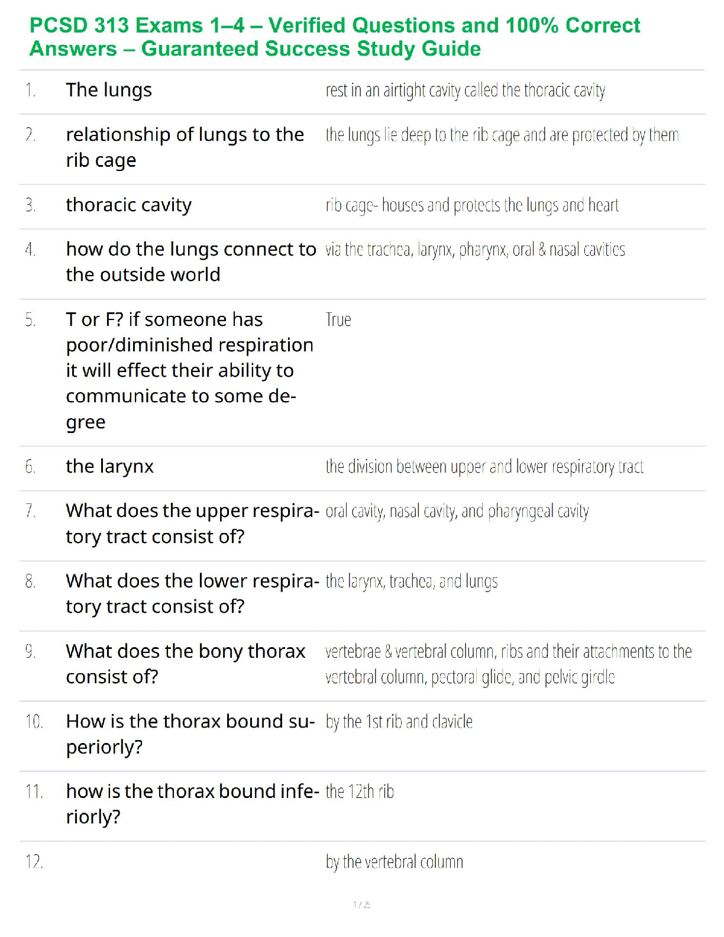Click the upper respiratory tract question
The width and height of the screenshot is (724, 937).
click(x=192, y=524)
